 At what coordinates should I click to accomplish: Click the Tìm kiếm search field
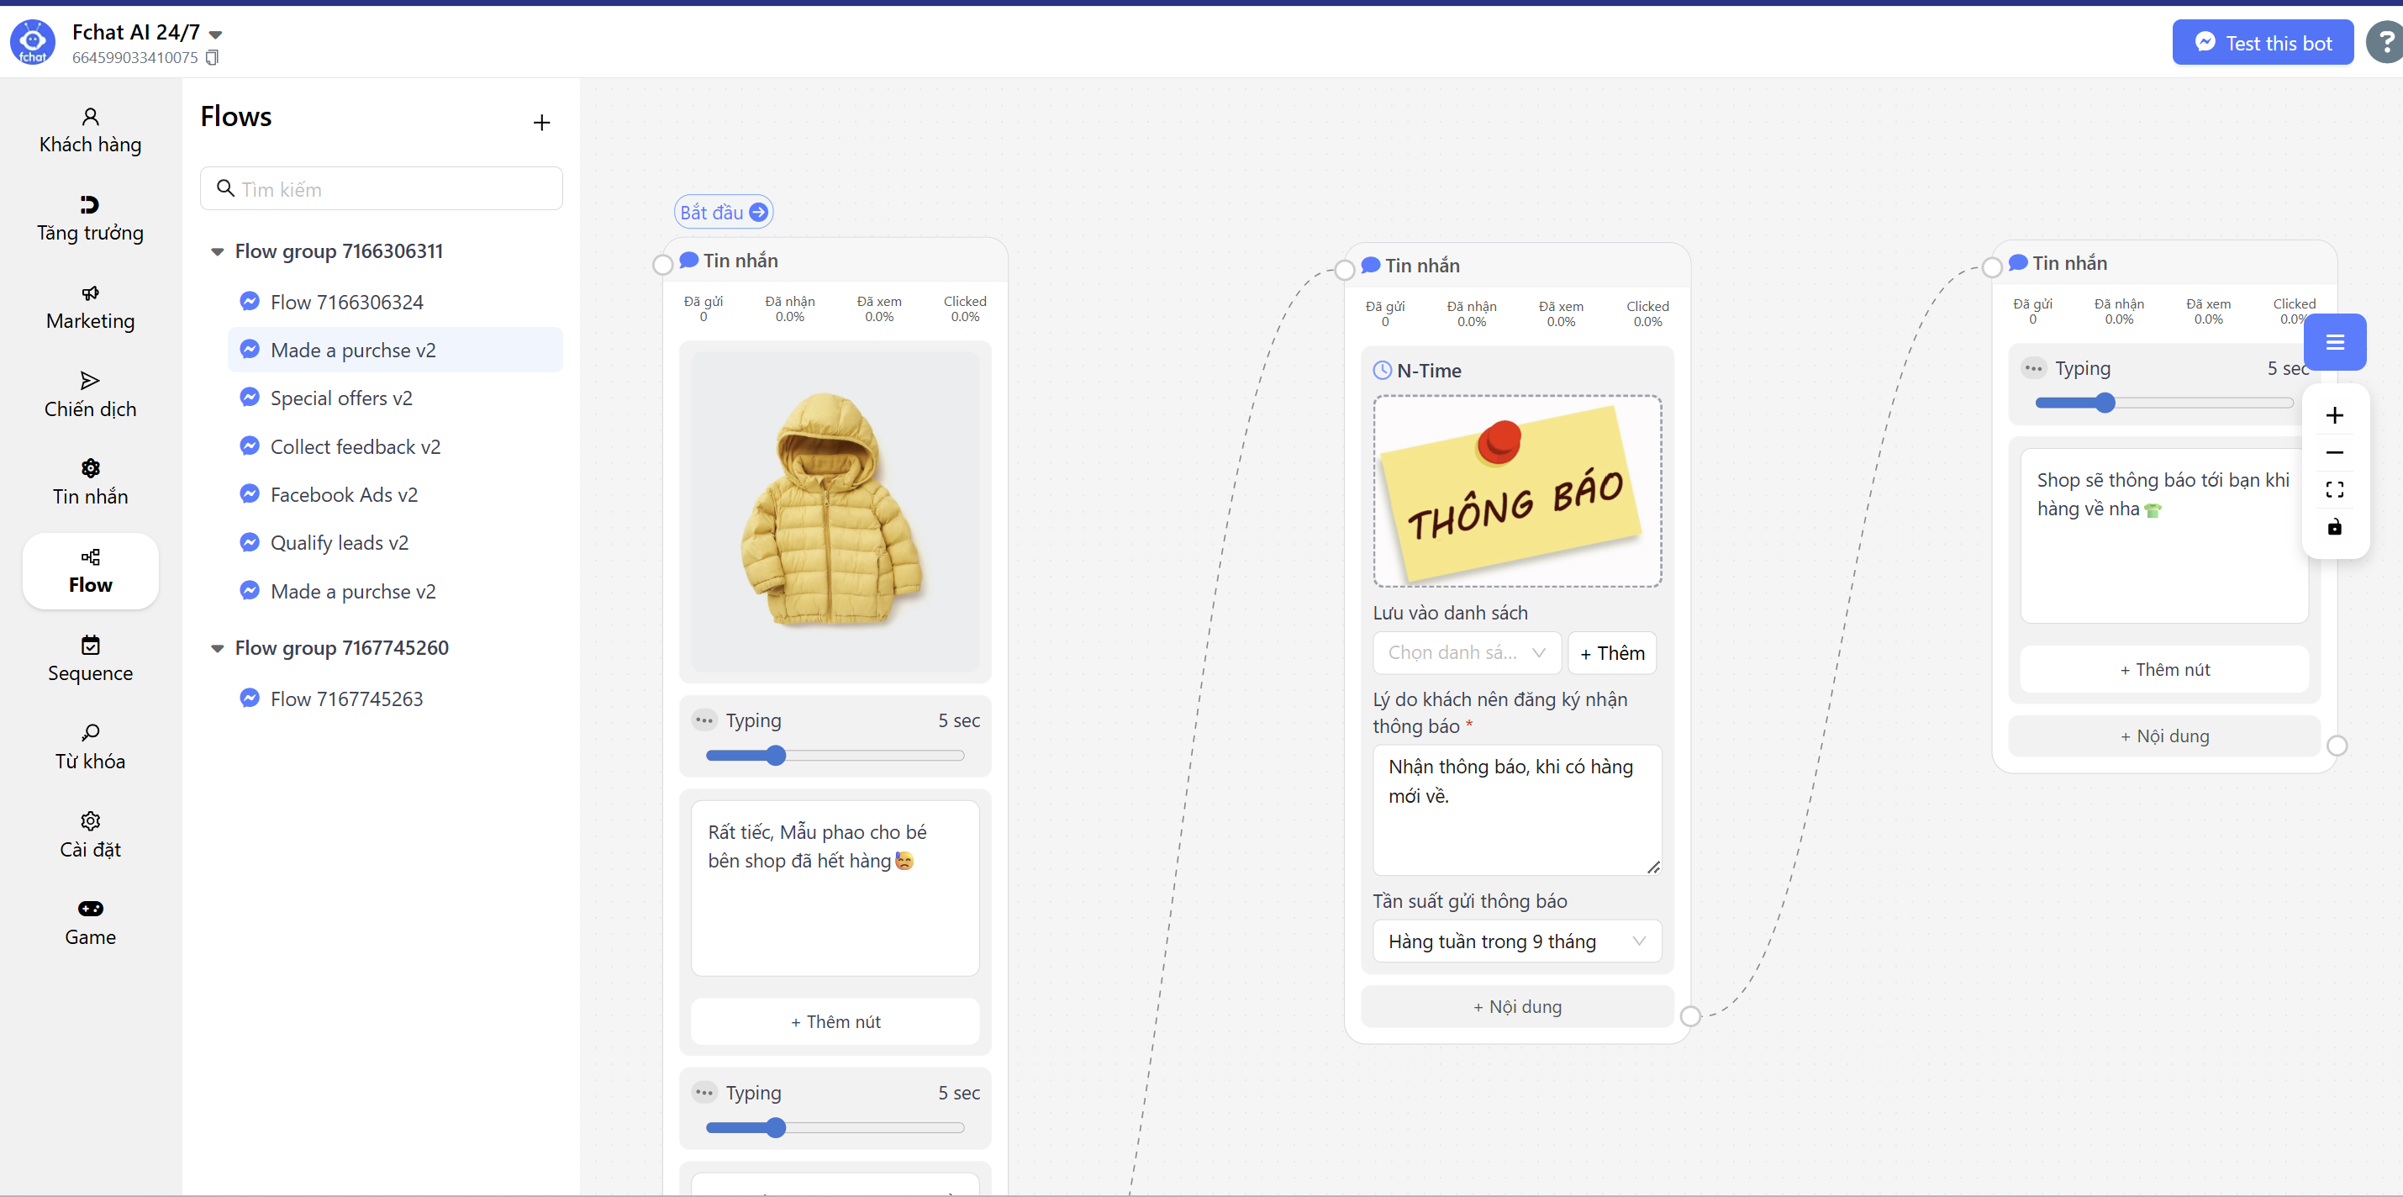pos(392,189)
